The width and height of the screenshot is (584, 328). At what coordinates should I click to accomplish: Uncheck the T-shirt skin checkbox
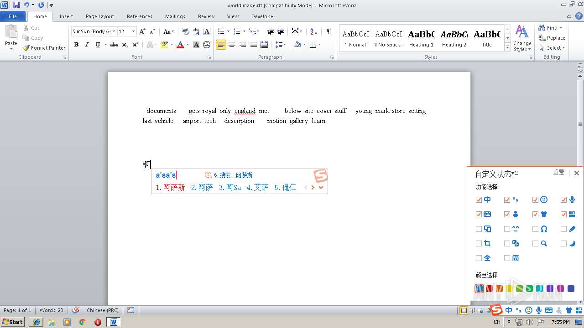[535, 214]
